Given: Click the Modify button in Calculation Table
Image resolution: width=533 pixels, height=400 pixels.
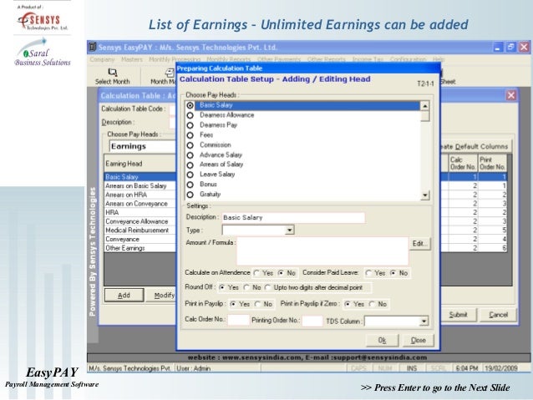Looking at the screenshot, I should pyautogui.click(x=161, y=295).
